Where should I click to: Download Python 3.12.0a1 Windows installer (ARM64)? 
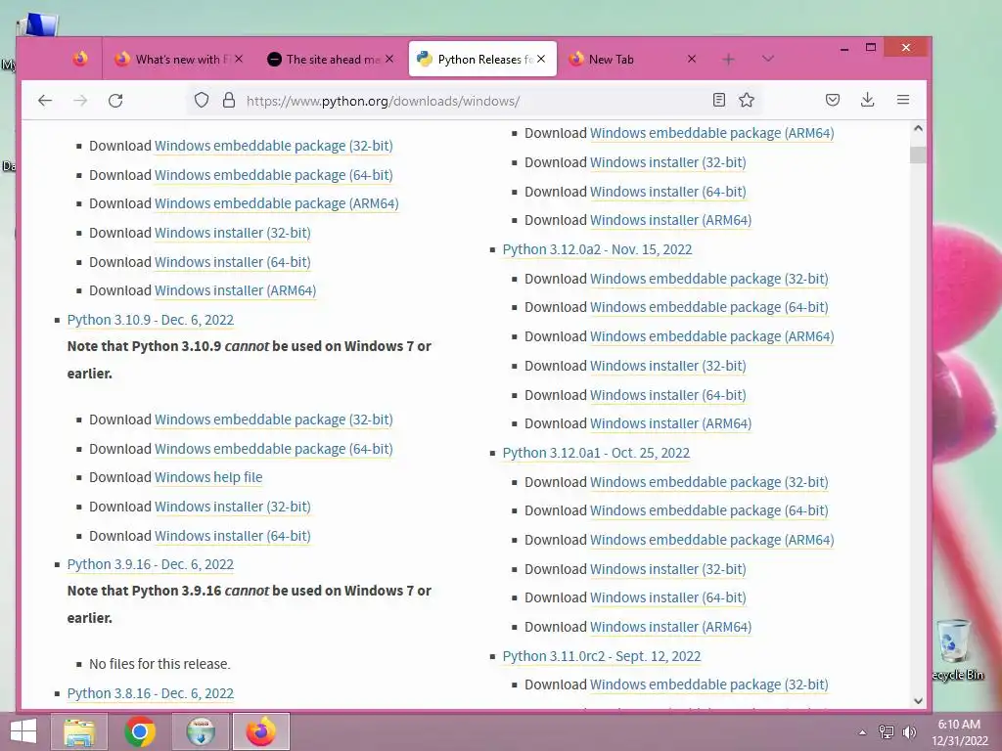coord(670,627)
